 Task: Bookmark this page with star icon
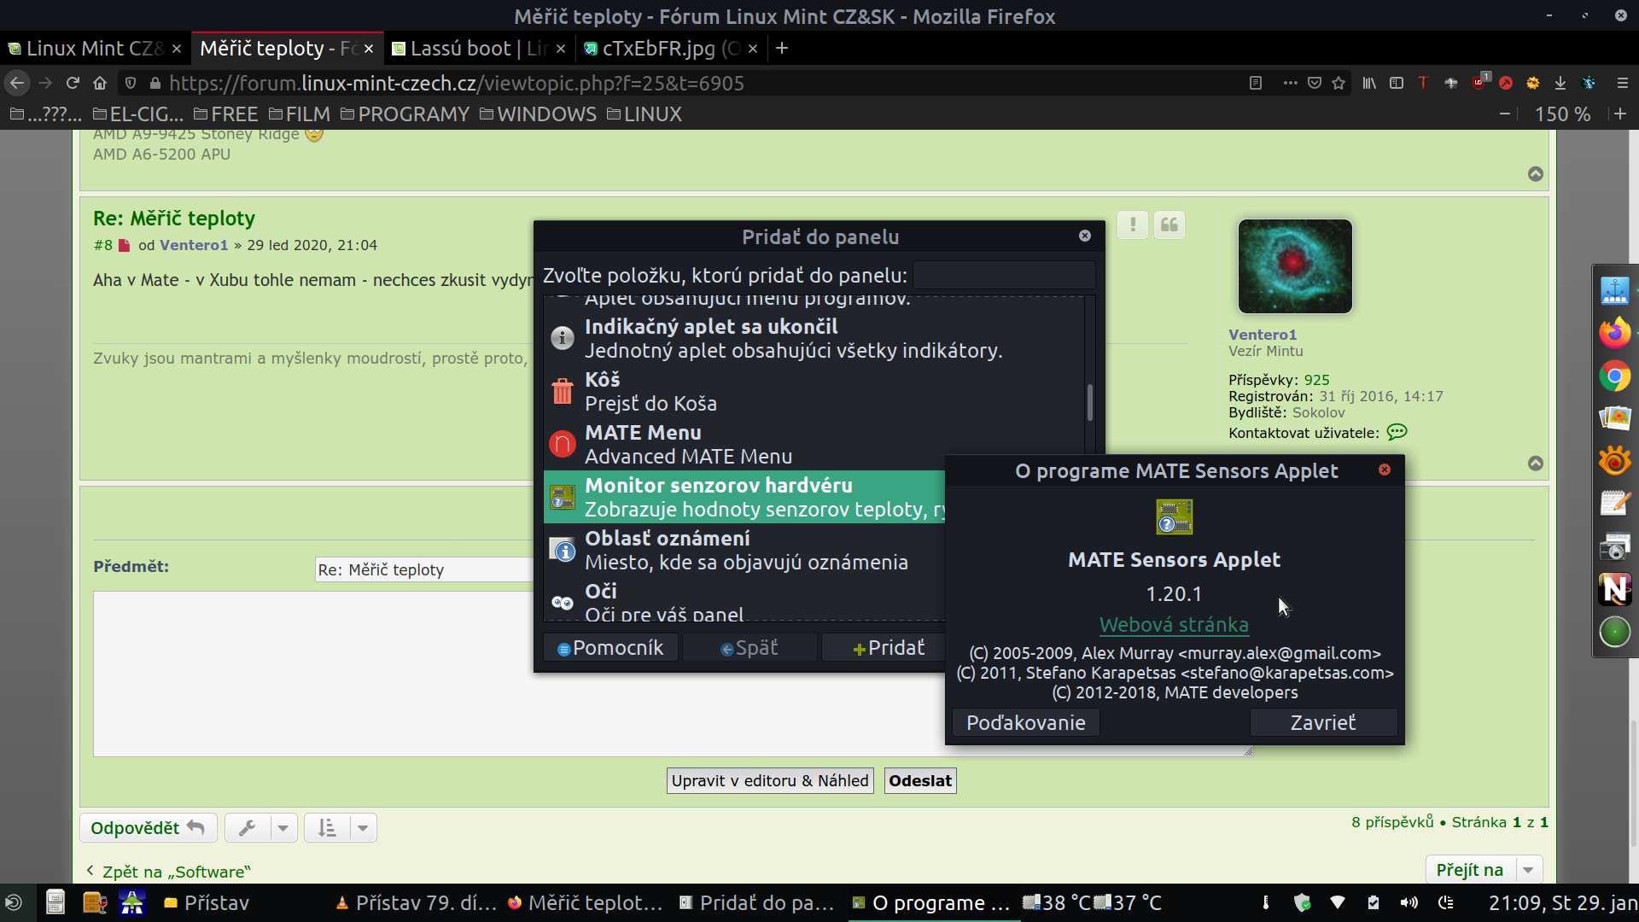click(1339, 83)
